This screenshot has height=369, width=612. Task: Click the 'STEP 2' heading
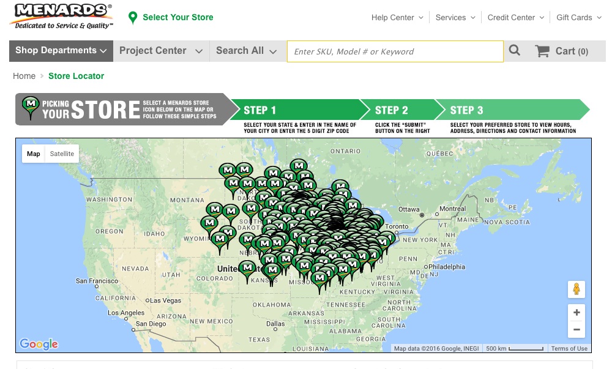(392, 110)
